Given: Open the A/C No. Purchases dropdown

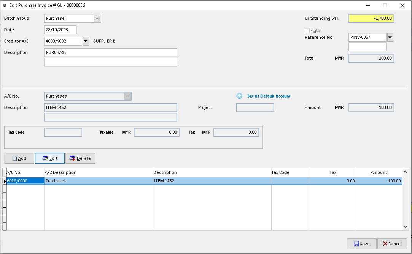Looking at the screenshot, I should pyautogui.click(x=127, y=96).
